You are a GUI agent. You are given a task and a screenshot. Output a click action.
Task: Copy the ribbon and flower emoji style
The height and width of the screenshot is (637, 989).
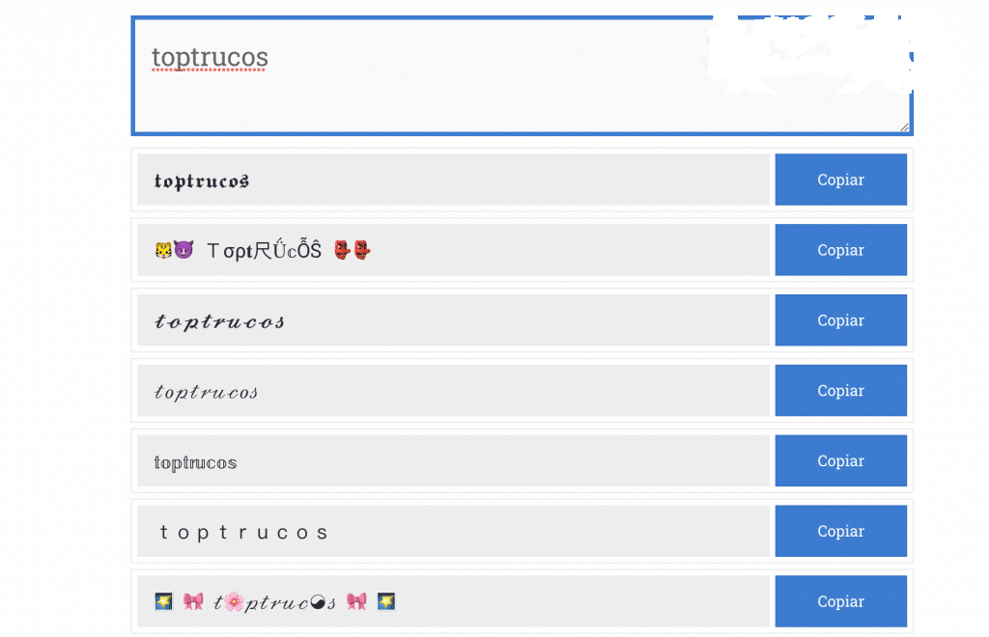click(840, 601)
